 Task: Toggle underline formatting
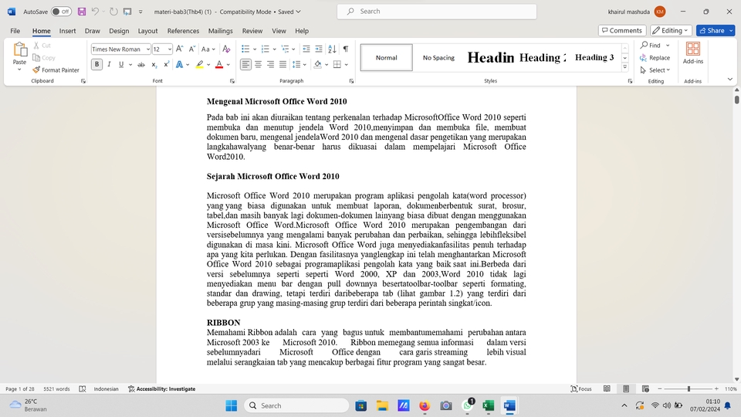coord(121,64)
